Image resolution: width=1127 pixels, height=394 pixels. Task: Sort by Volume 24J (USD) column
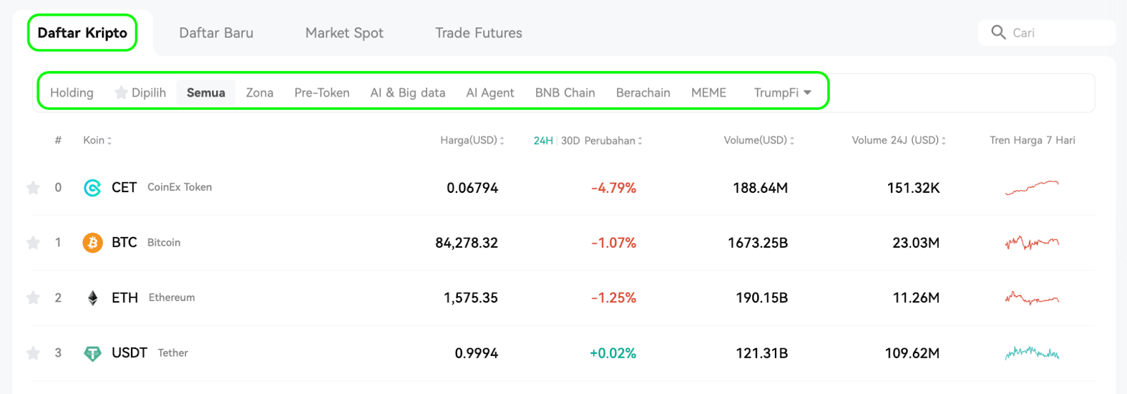coord(898,141)
